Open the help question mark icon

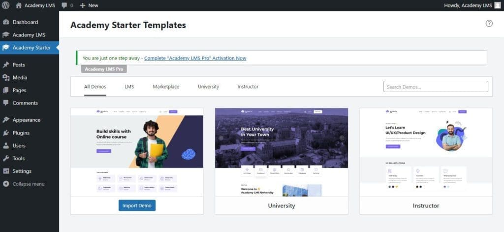tap(489, 23)
